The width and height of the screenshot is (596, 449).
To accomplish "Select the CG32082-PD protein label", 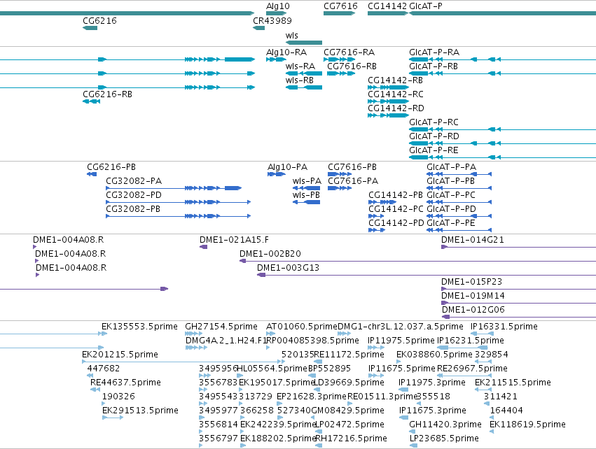I will click(134, 195).
